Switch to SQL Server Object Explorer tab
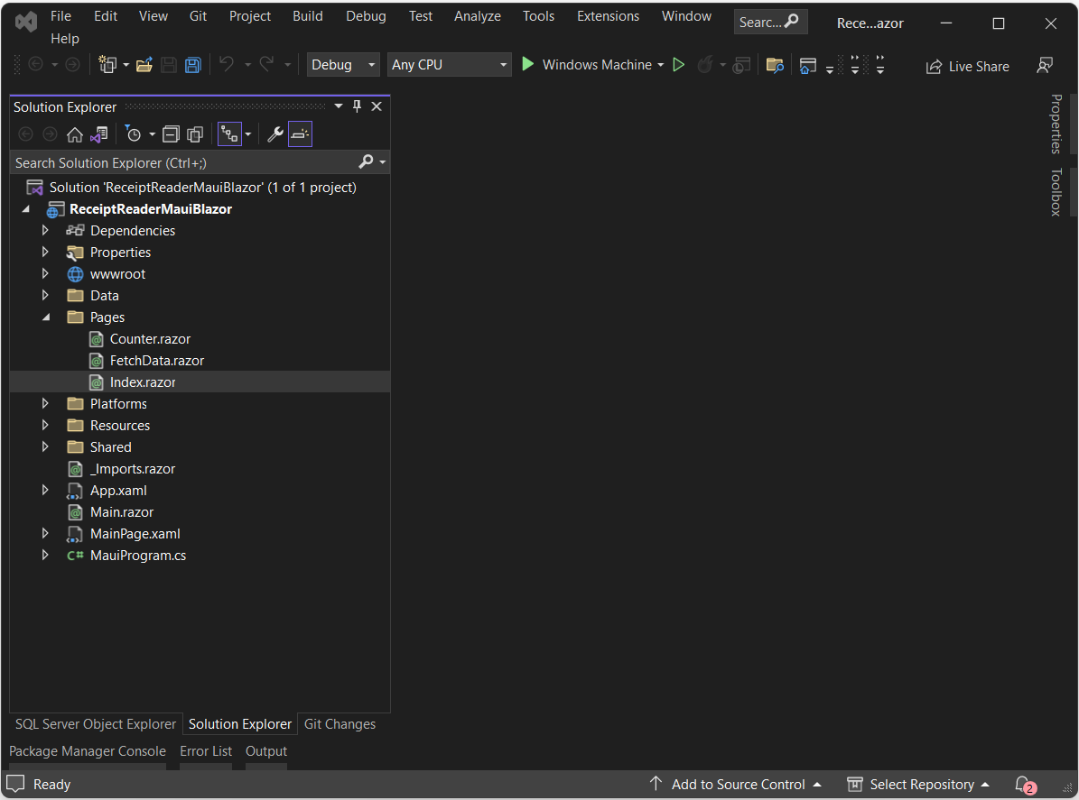Screen dimensions: 1079x800 click(96, 724)
